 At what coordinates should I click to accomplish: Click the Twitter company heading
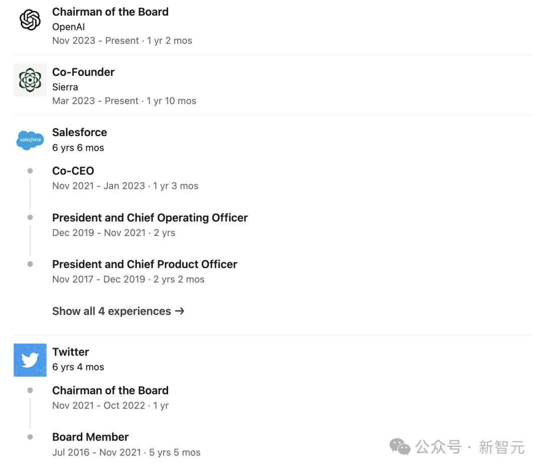[x=71, y=352]
